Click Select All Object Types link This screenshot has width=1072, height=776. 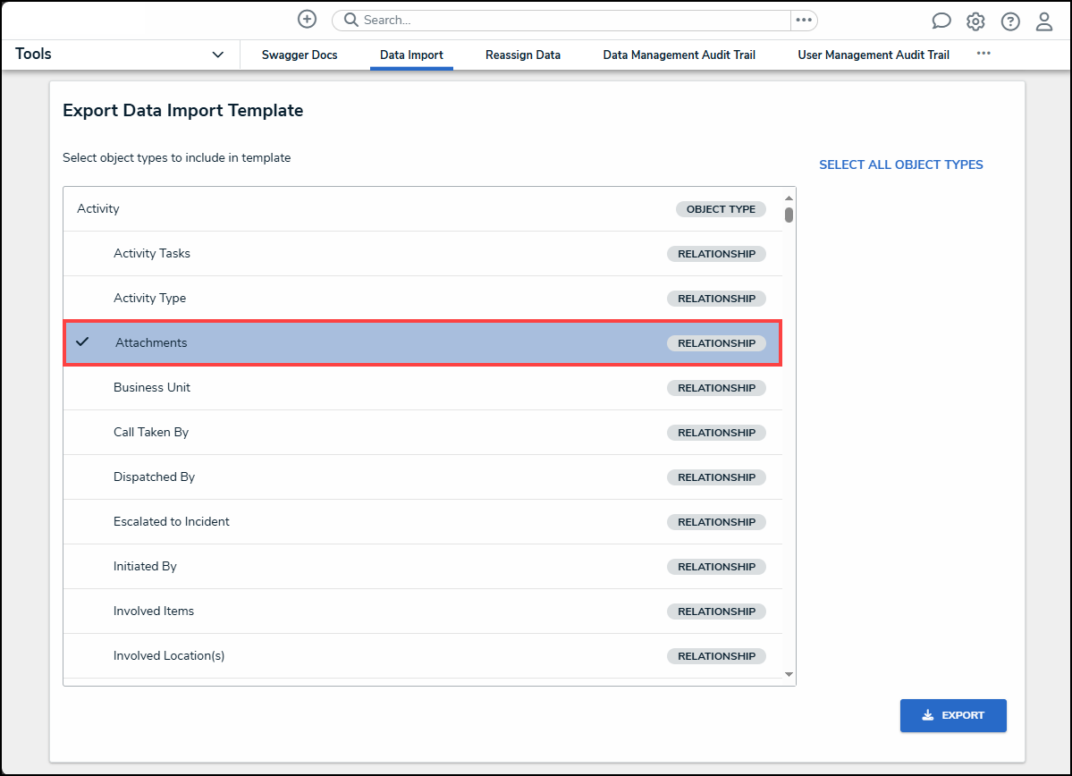coord(900,164)
